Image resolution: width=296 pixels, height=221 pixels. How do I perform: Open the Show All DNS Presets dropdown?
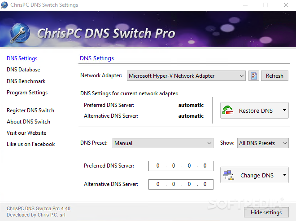pyautogui.click(x=263, y=143)
